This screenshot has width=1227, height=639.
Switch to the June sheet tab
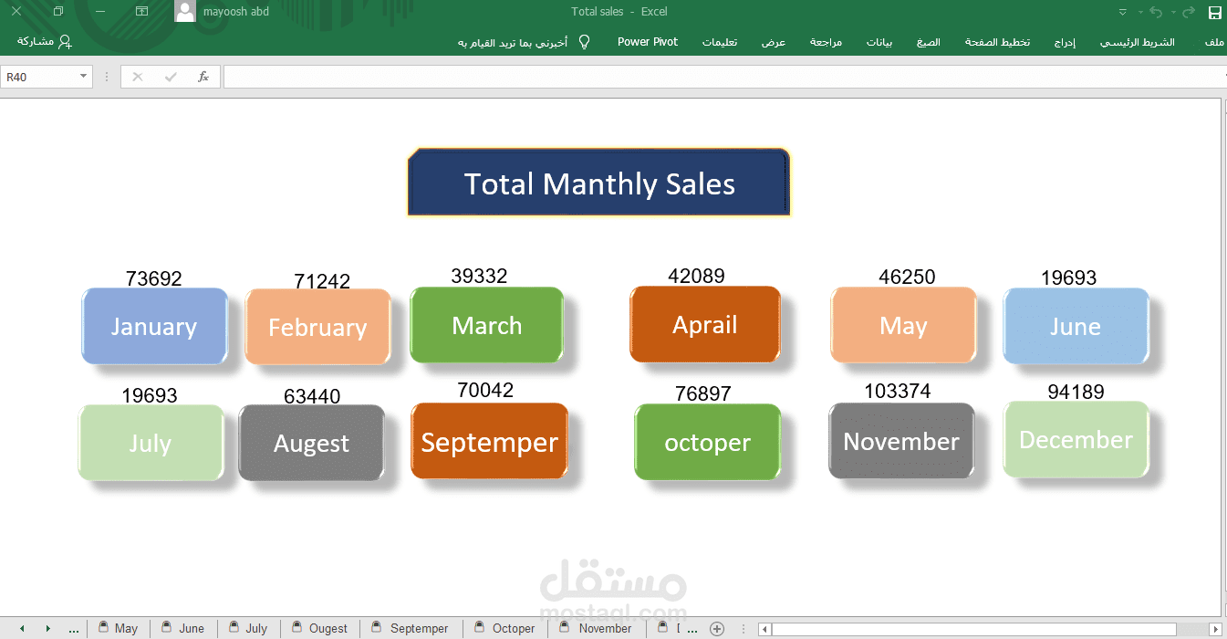183,628
